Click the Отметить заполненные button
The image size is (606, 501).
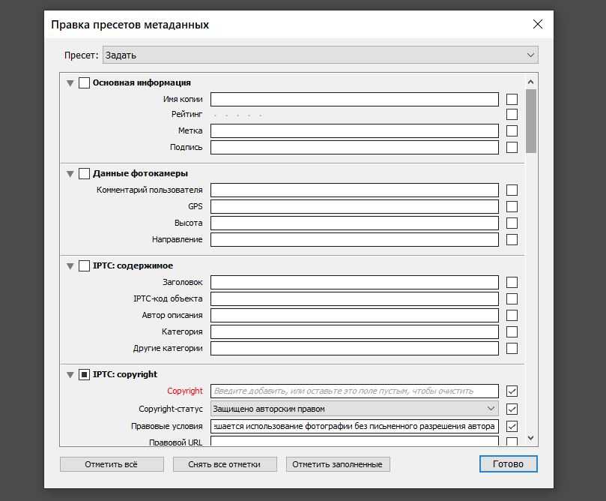338,464
